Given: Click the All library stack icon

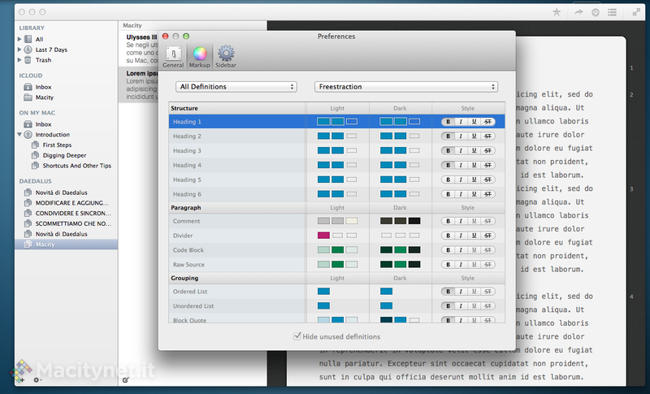Looking at the screenshot, I should (28, 39).
